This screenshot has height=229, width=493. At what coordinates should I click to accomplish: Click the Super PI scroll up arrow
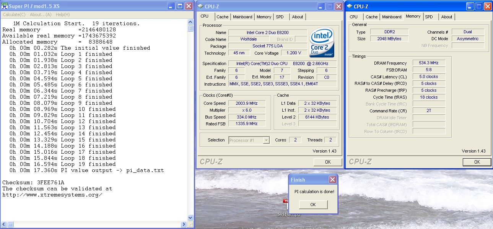pyautogui.click(x=190, y=22)
